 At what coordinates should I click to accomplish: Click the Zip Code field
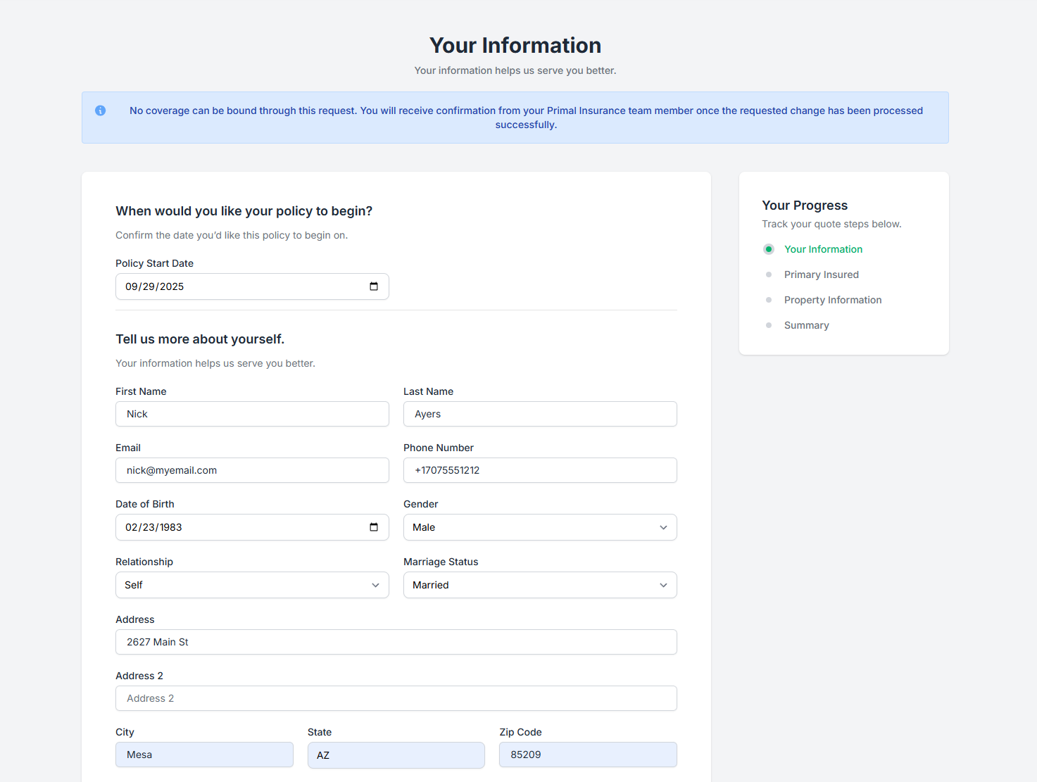click(x=587, y=755)
